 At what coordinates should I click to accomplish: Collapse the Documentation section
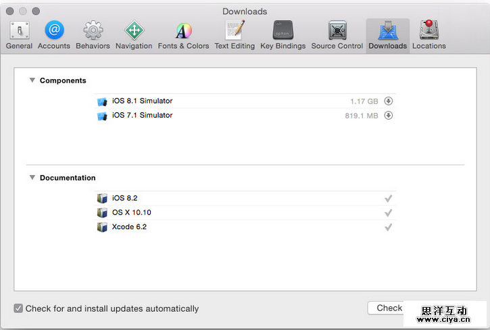[32, 178]
